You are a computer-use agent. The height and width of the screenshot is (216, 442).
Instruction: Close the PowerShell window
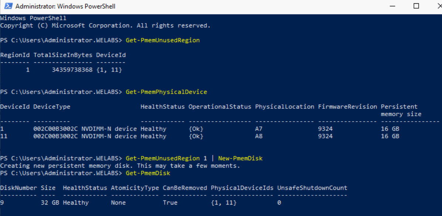click(434, 6)
